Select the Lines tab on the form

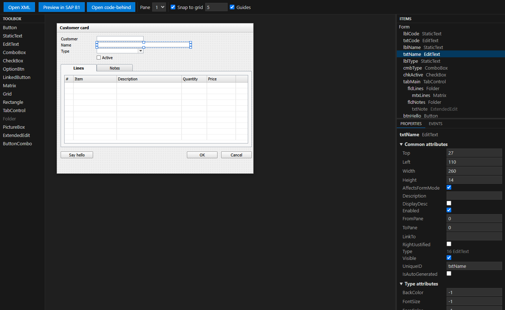pyautogui.click(x=79, y=68)
